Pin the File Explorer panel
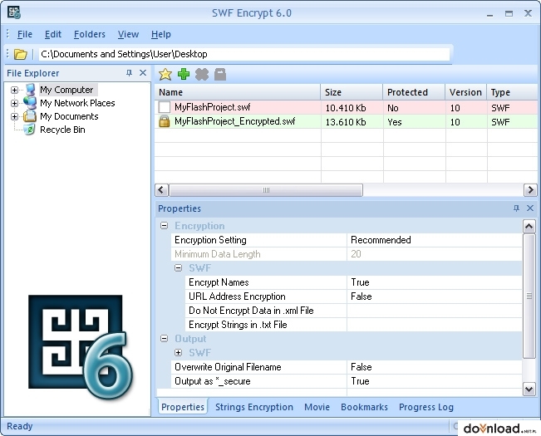 (x=129, y=73)
